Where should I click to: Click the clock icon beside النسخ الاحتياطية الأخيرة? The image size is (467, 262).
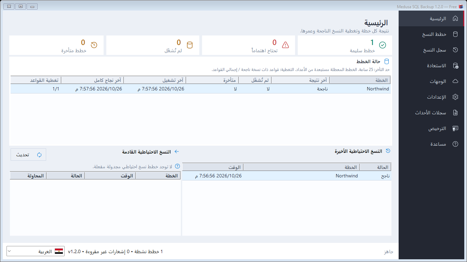[x=388, y=151]
